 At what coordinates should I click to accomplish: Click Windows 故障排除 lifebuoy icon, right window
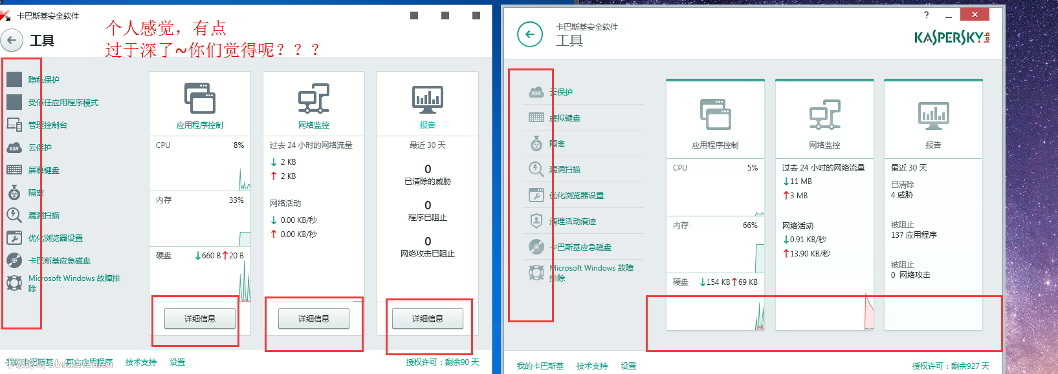(536, 273)
